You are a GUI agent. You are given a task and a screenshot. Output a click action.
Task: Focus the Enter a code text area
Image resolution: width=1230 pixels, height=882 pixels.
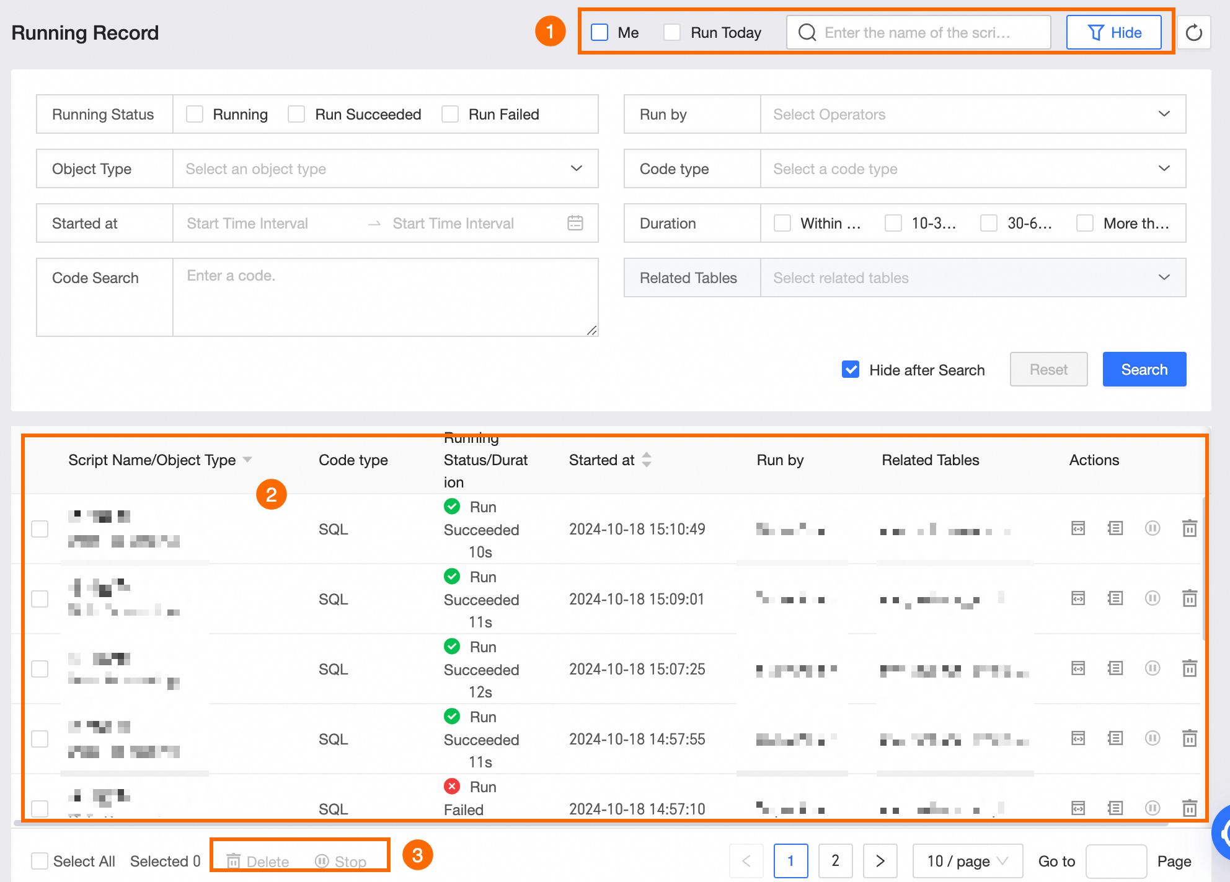point(384,297)
